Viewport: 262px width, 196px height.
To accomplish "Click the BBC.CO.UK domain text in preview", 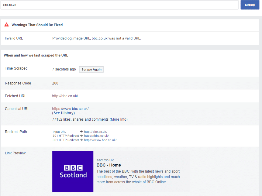I will (x=105, y=160).
